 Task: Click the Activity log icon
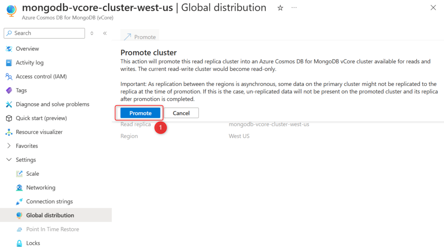[9, 63]
